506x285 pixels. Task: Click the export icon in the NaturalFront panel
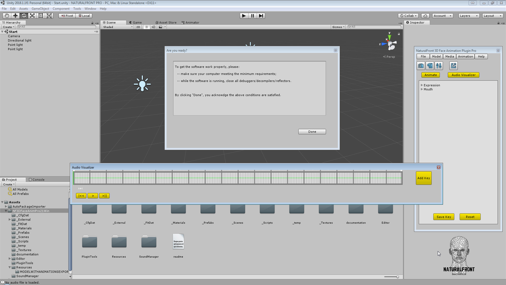[453, 65]
